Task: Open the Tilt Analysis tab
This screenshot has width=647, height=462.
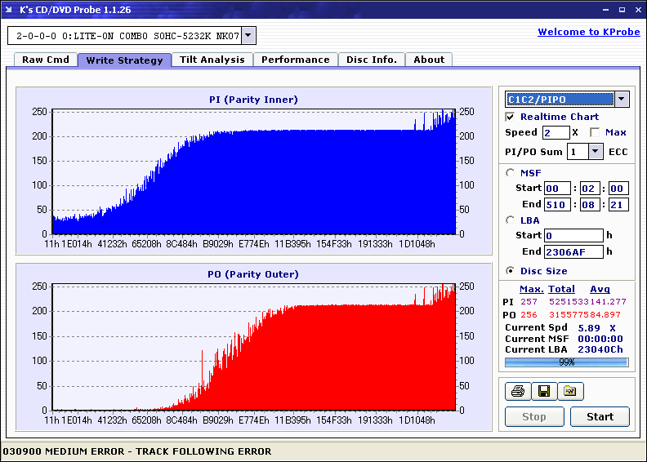Action: coord(212,60)
